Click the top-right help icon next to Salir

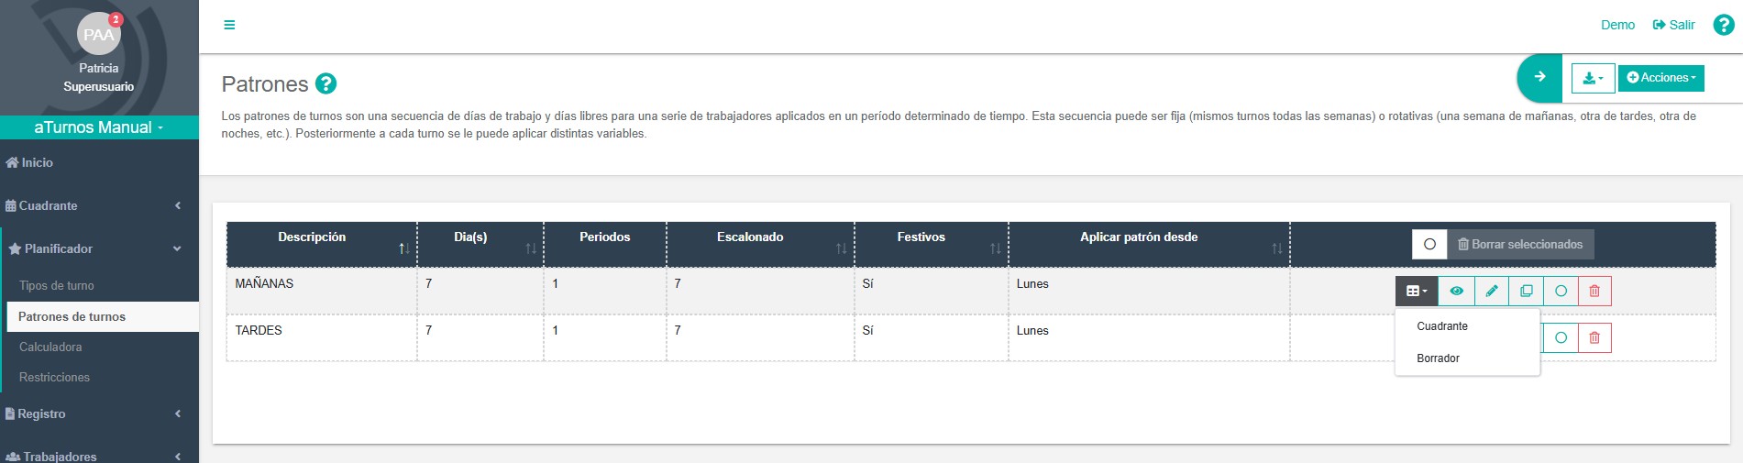pyautogui.click(x=1724, y=25)
